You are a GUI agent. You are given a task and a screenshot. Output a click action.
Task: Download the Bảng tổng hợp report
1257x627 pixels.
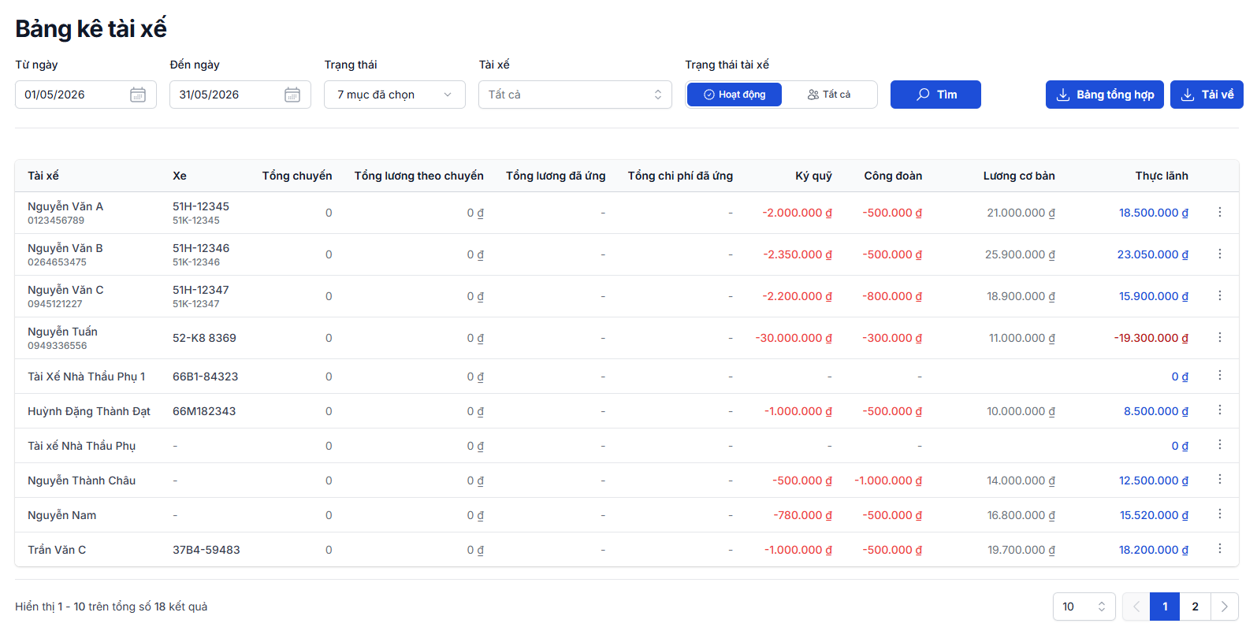(1105, 95)
